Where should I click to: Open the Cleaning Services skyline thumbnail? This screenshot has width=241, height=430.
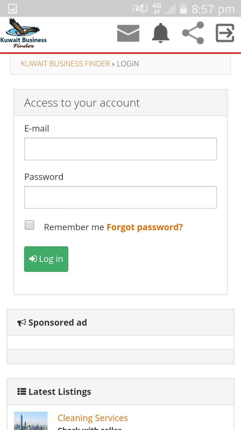31,421
